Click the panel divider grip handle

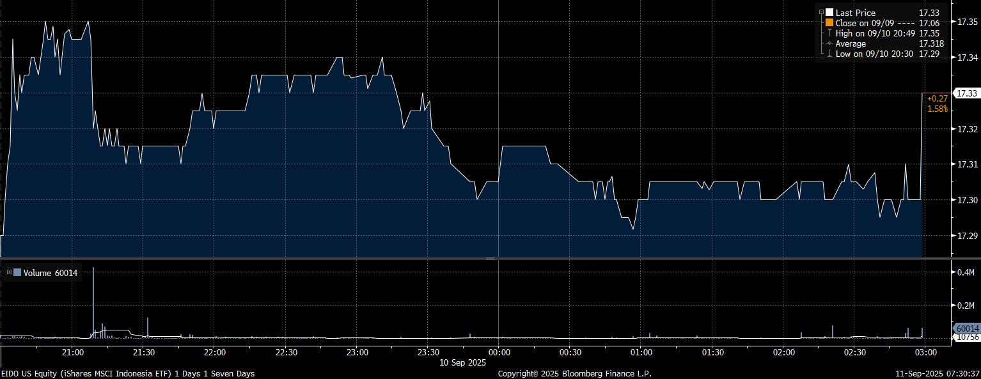490,258
